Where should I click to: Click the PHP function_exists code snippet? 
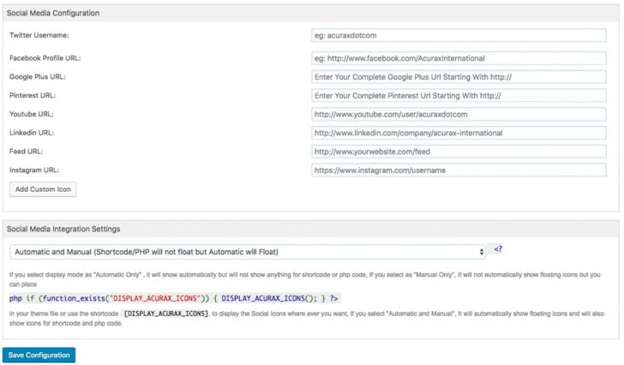coord(174,299)
